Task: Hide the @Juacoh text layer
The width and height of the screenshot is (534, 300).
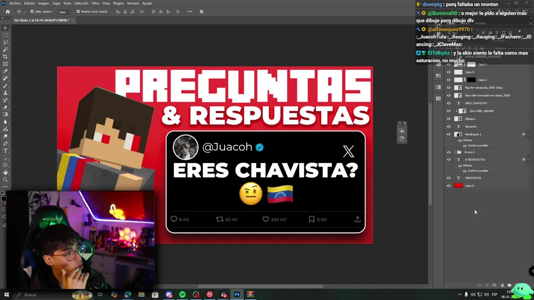Action: [x=449, y=127]
